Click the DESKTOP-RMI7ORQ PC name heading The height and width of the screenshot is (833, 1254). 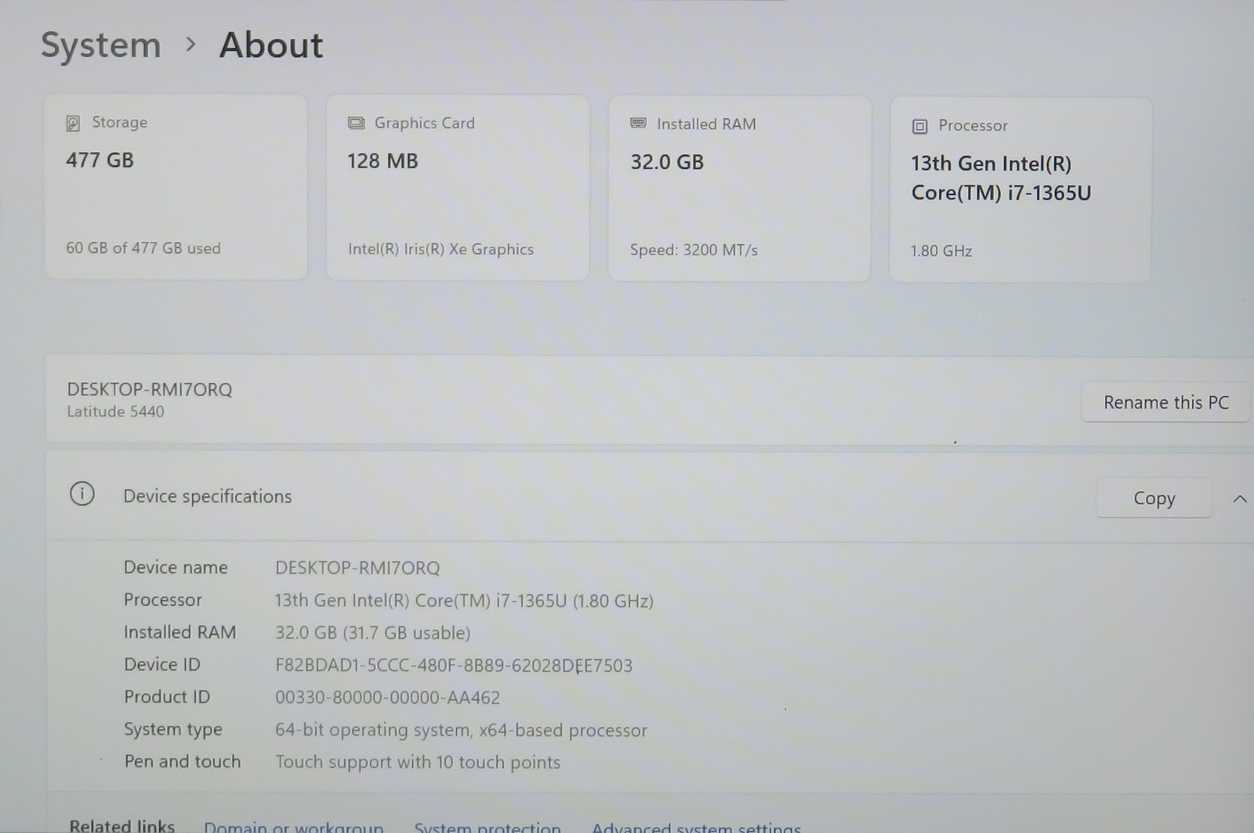coord(150,390)
